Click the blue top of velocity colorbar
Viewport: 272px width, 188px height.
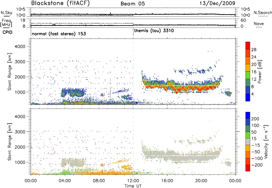tap(248, 115)
